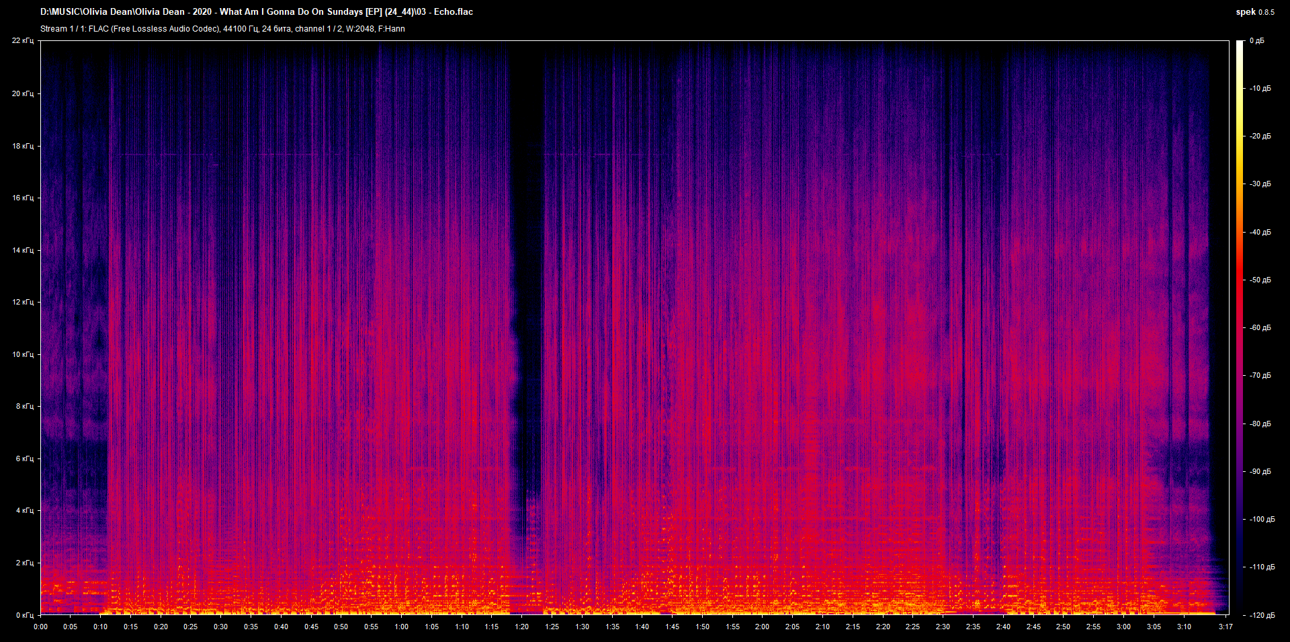This screenshot has width=1290, height=642.
Task: Click the -10 дБ level label
Action: pos(1260,89)
